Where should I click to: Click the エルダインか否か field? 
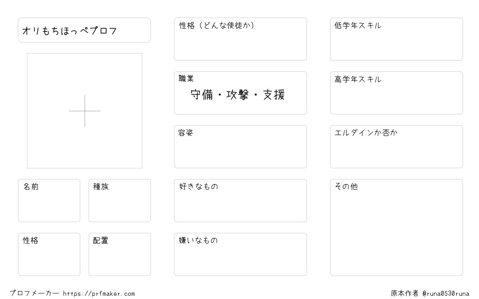(x=396, y=147)
